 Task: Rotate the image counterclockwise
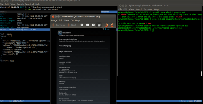pos(106,25)
